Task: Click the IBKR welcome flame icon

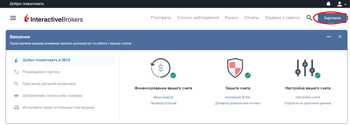Action: pyautogui.click(x=16, y=60)
